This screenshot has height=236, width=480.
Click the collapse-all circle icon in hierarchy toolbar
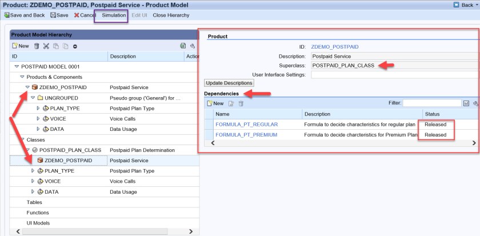[x=75, y=46]
